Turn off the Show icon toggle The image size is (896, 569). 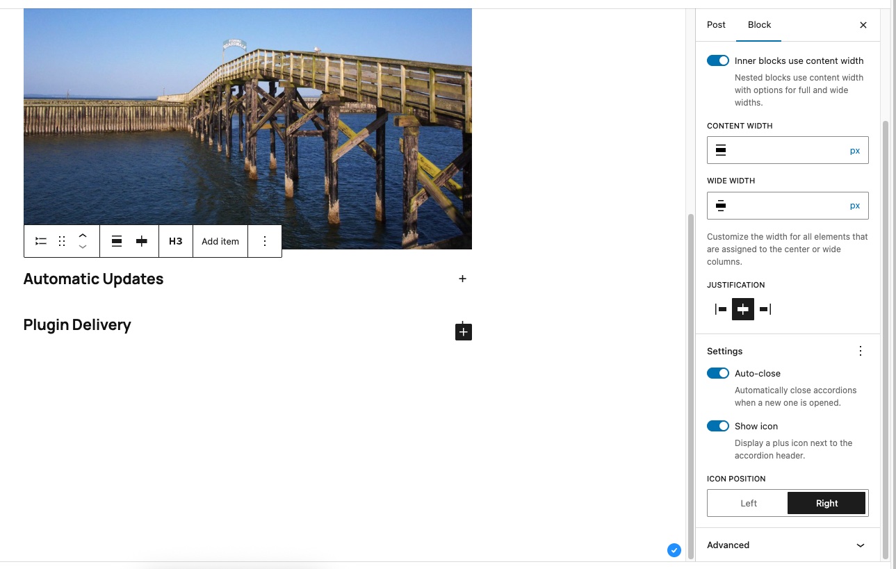tap(717, 427)
